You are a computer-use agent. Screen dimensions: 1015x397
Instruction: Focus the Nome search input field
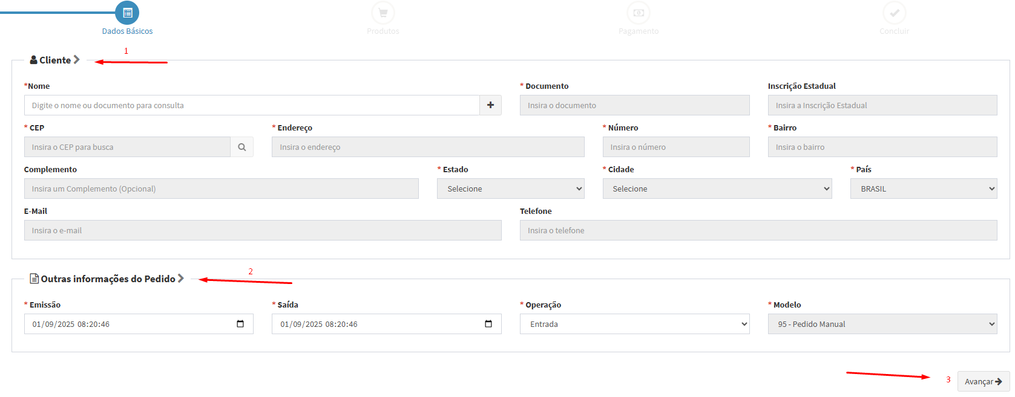251,105
